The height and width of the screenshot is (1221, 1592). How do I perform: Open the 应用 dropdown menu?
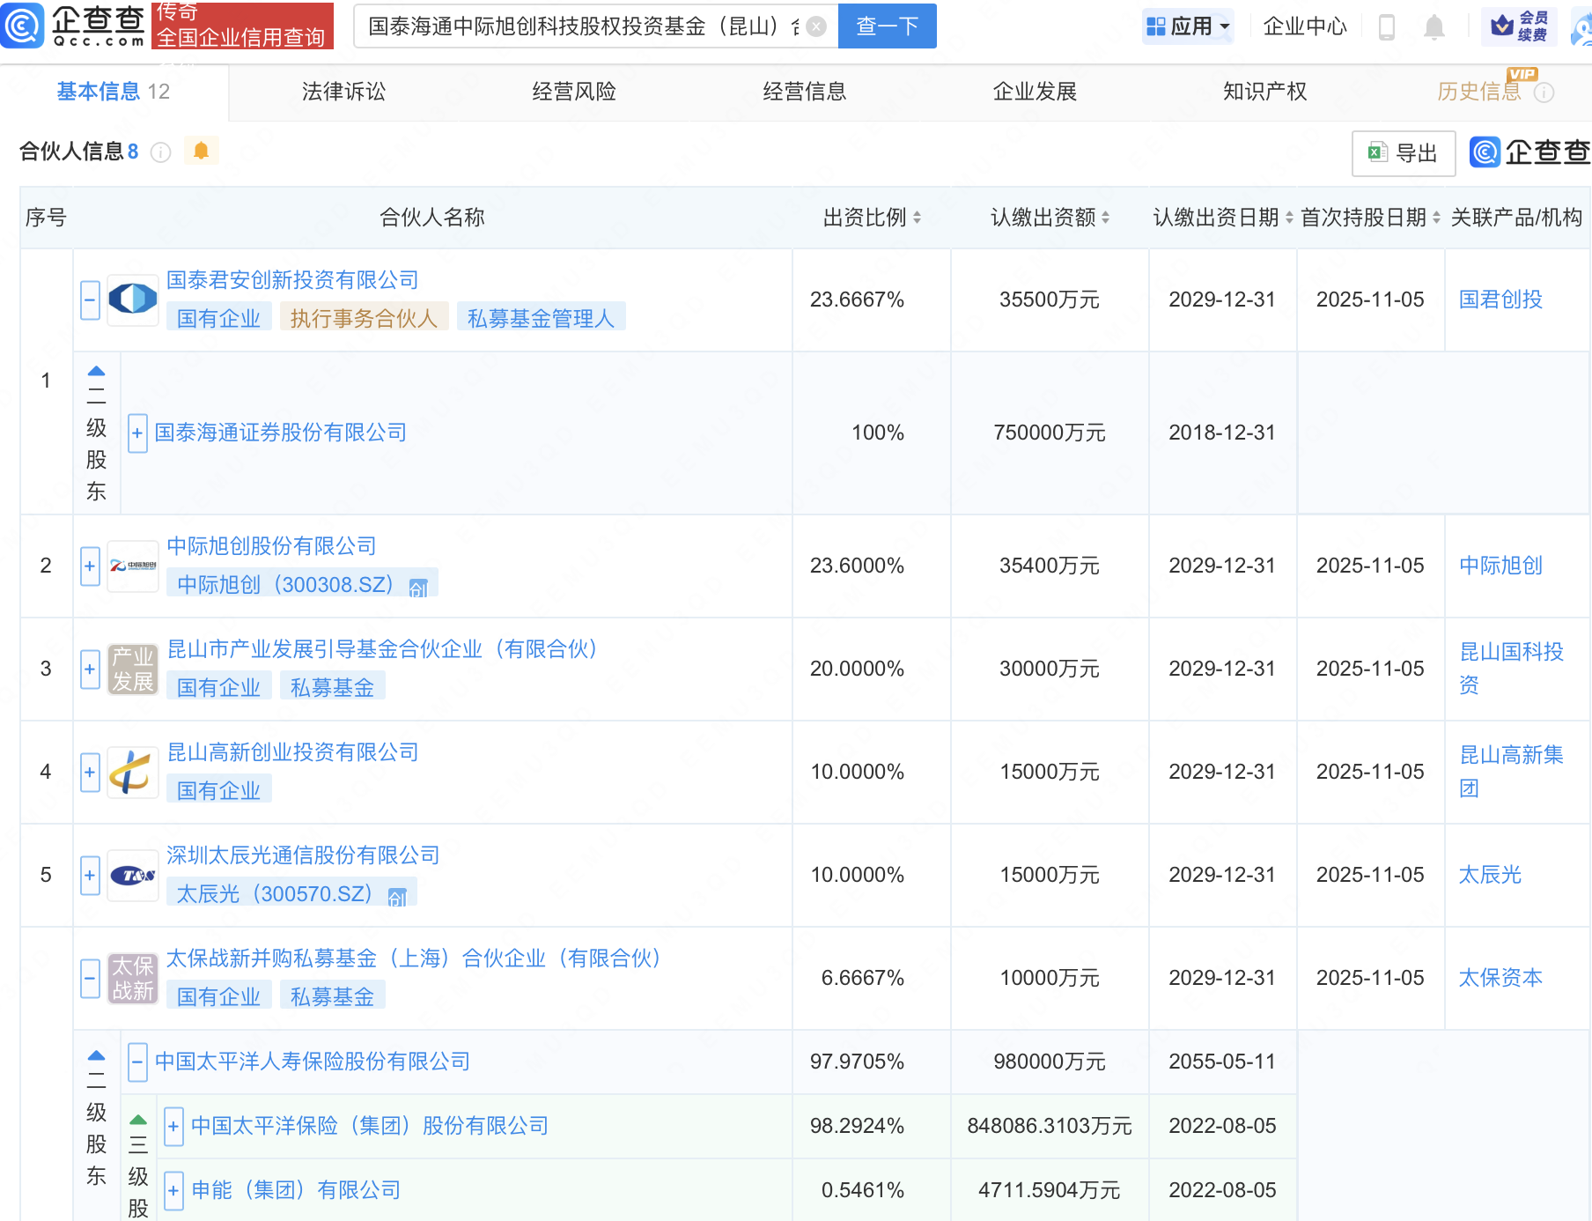(x=1188, y=26)
